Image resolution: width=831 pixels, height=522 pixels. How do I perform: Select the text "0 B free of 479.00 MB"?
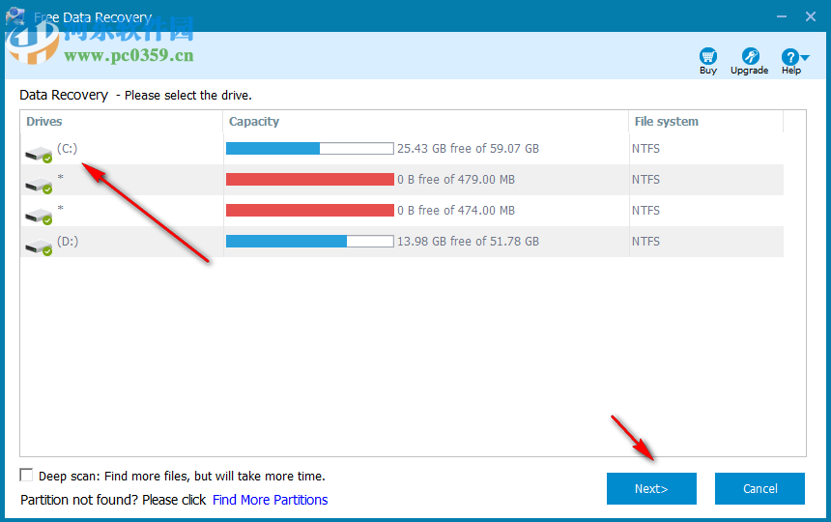(x=456, y=180)
